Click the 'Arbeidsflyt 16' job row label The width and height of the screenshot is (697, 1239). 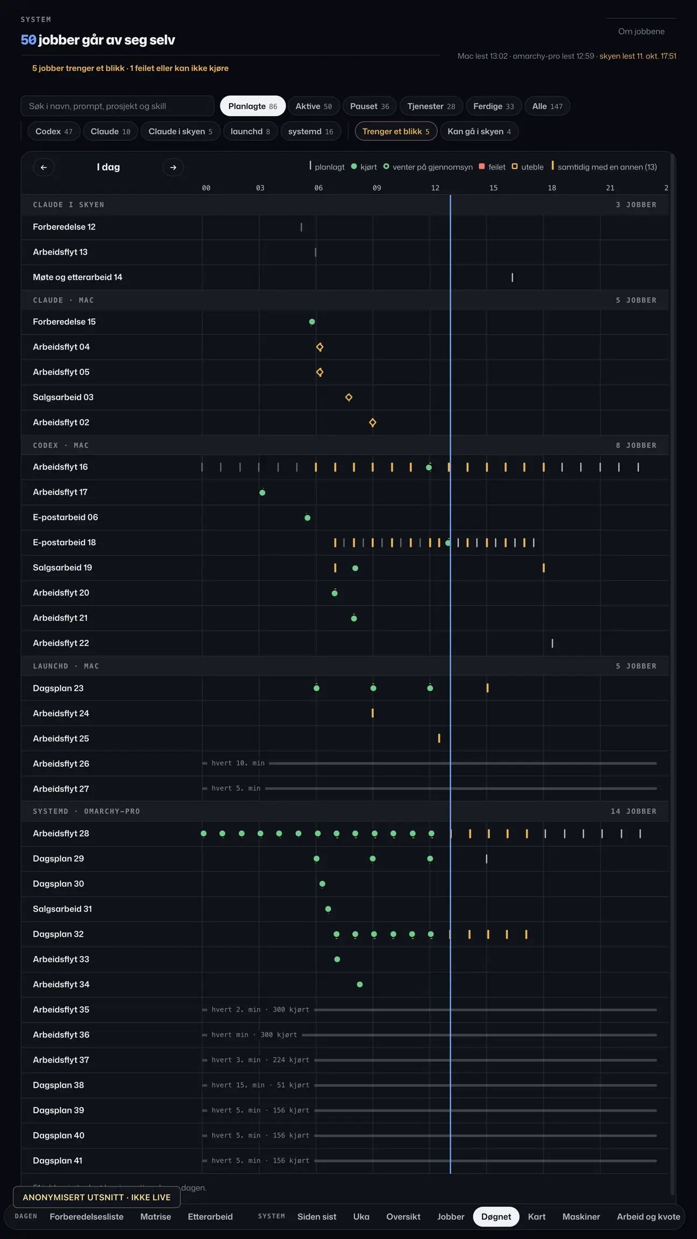click(x=60, y=467)
